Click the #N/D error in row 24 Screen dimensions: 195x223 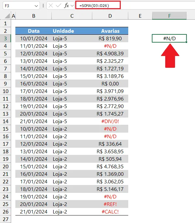110,197
